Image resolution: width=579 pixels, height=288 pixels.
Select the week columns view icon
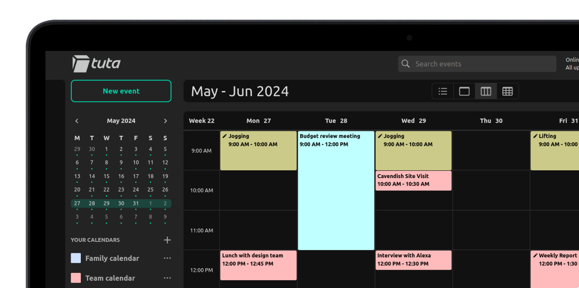tap(486, 91)
